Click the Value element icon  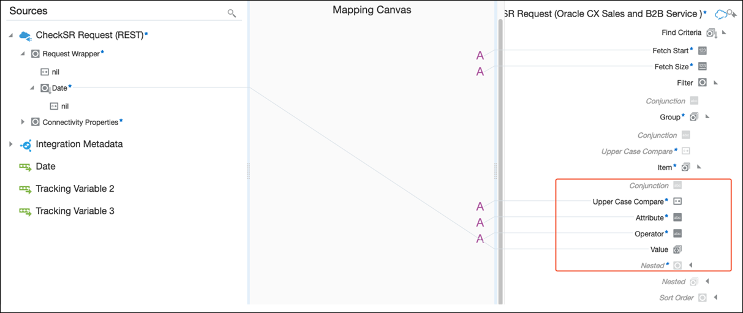pos(677,249)
